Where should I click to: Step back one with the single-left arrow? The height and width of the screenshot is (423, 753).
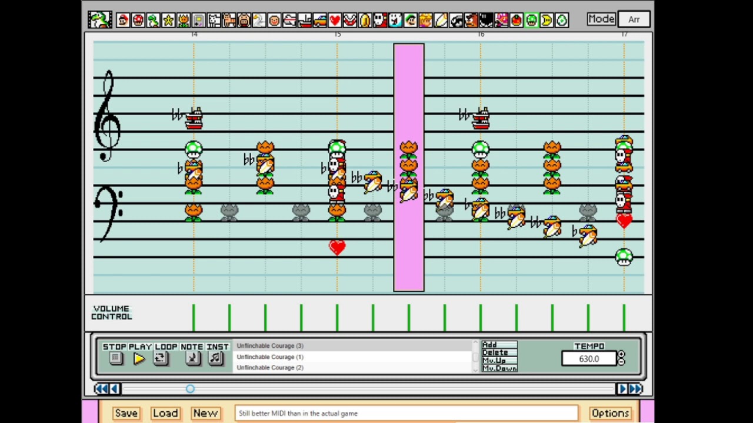click(x=115, y=388)
